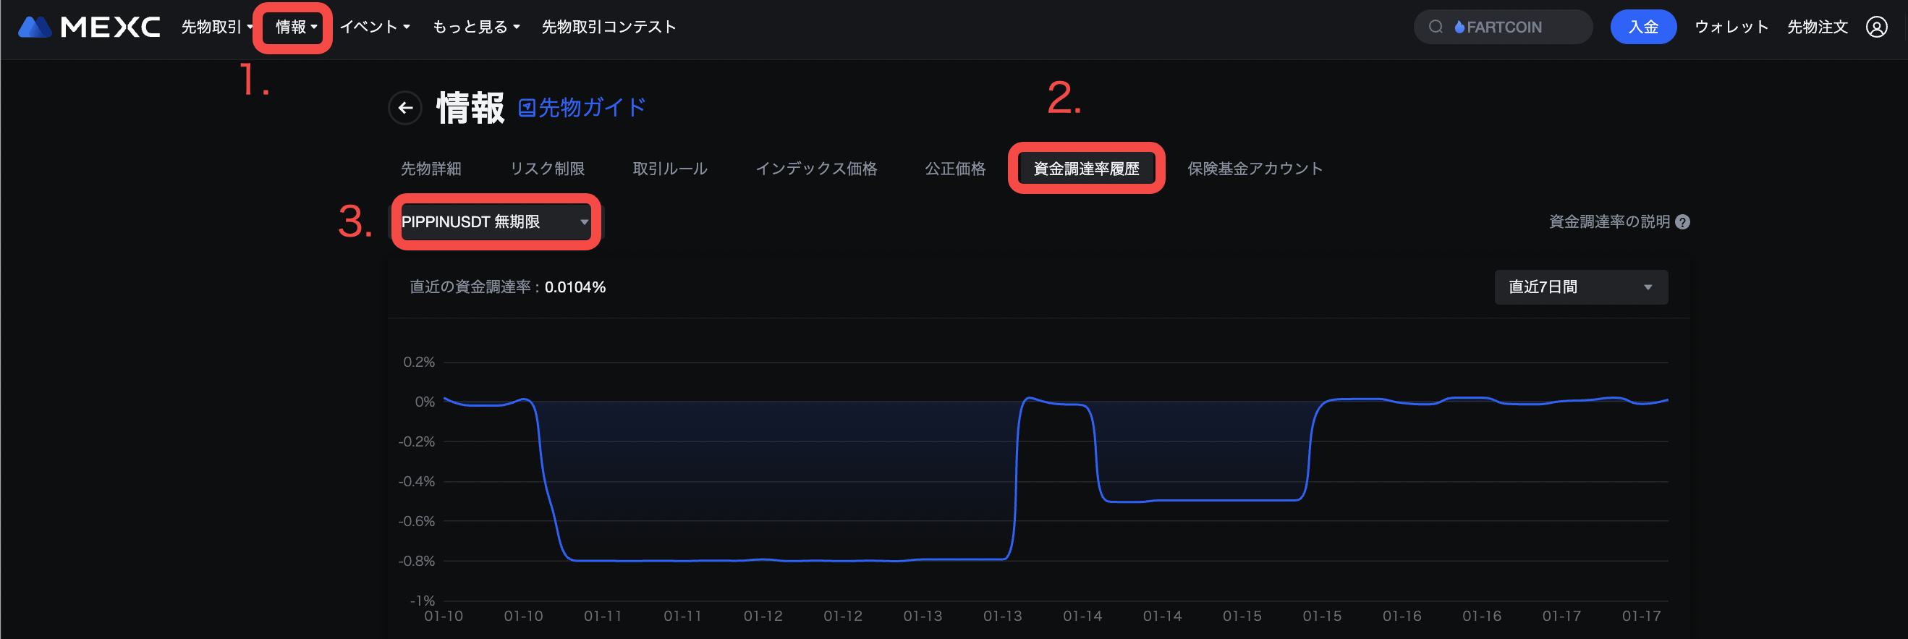Click the user profile icon
This screenshot has height=639, width=1908.
click(1876, 27)
